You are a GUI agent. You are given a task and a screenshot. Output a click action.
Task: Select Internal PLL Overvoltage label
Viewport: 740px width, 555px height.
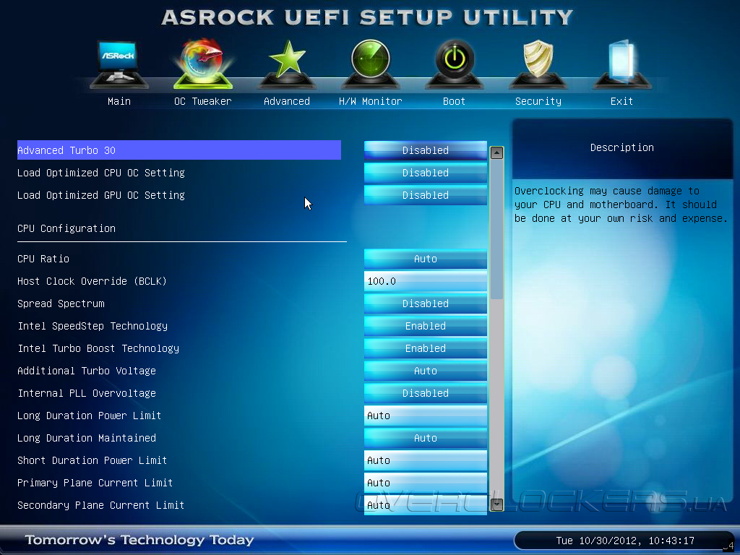(x=87, y=393)
